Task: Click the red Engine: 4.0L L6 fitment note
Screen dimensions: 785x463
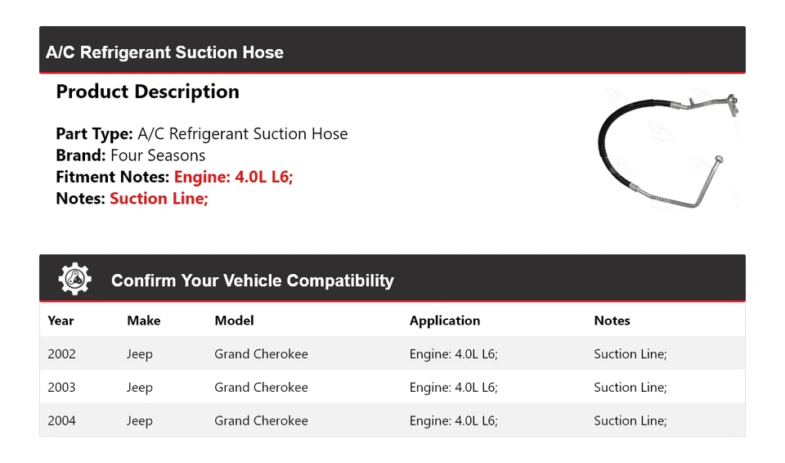Action: (x=233, y=177)
